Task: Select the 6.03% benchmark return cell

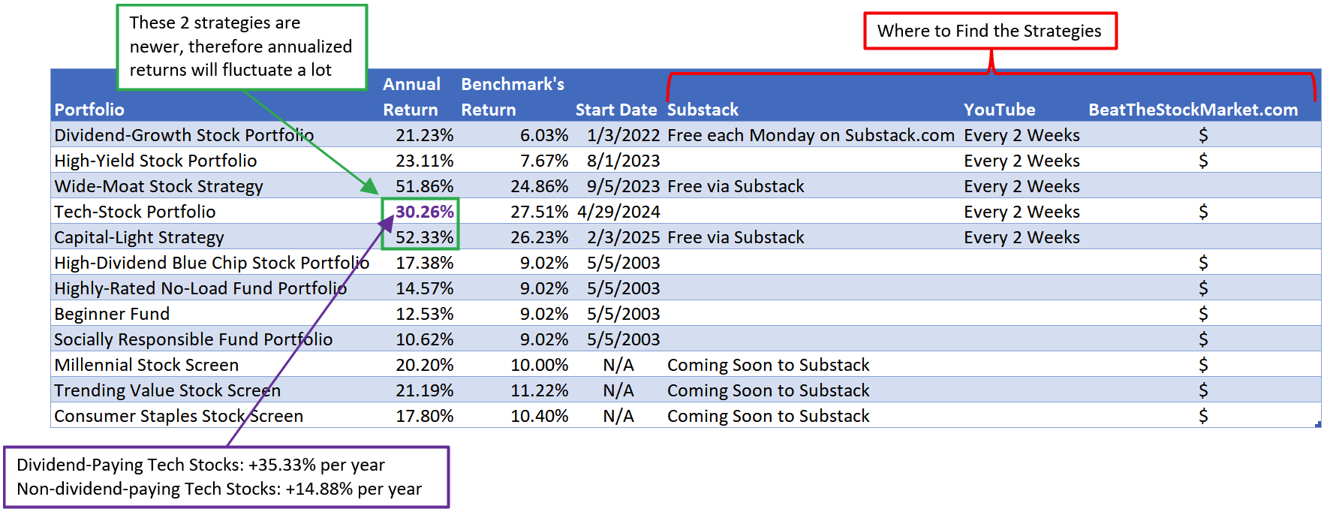Action: click(x=544, y=135)
